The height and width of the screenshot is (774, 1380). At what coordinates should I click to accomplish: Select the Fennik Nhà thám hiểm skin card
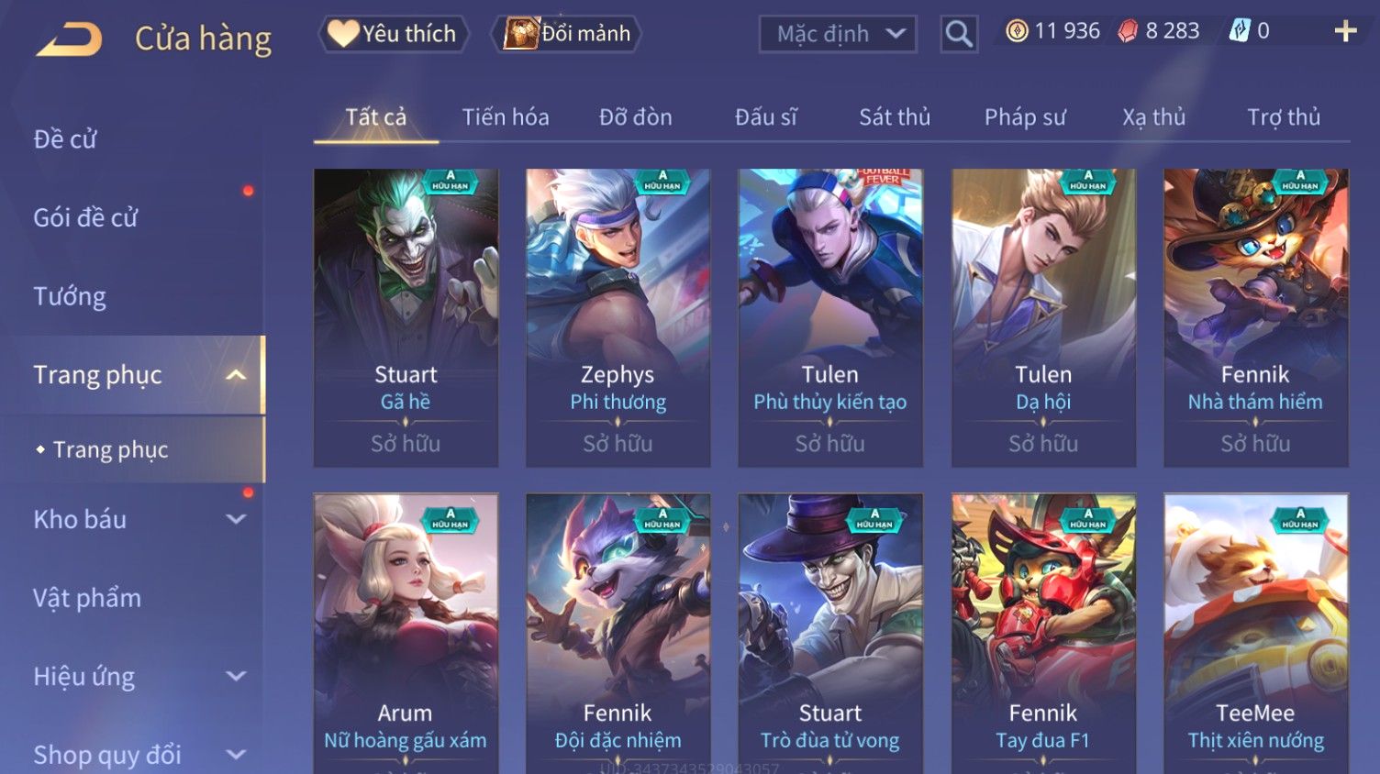1256,317
